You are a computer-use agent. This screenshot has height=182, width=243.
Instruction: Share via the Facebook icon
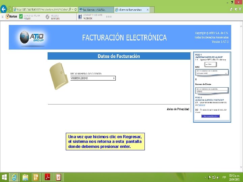80,17
